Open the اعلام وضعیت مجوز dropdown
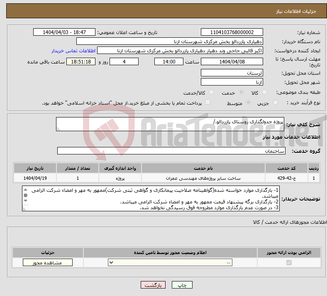Image resolution: width=327 pixels, height=296 pixels. 170,262
